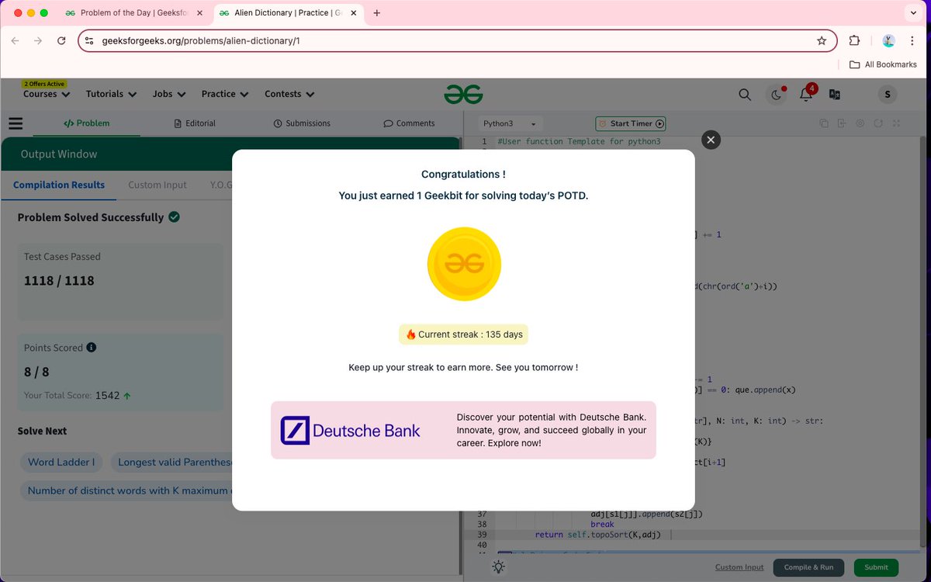Open Longest valid Parentheses suggestion
The image size is (931, 582).
172,462
